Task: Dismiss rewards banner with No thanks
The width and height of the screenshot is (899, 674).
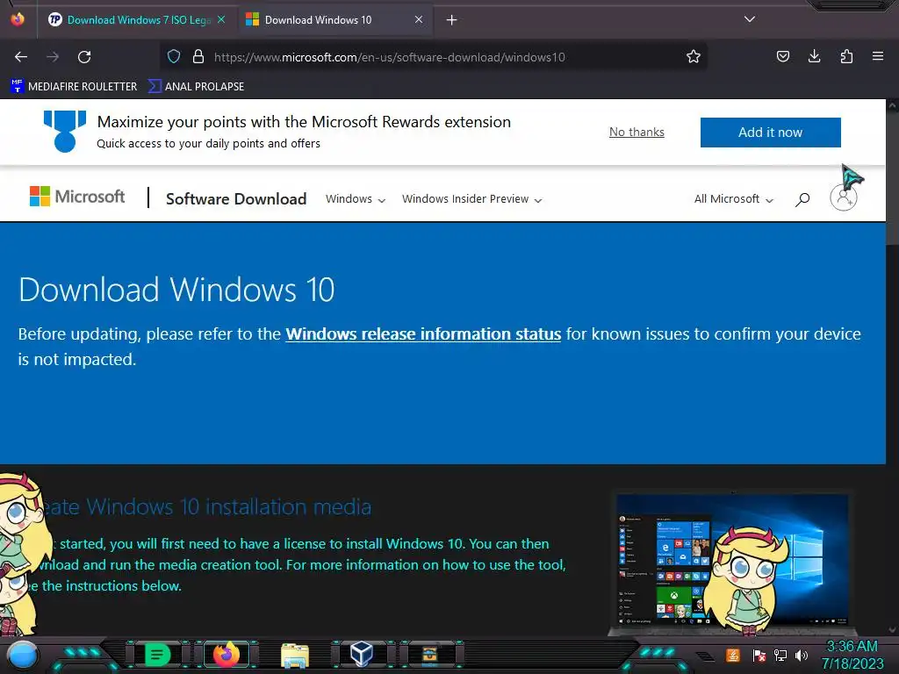Action: pos(636,132)
